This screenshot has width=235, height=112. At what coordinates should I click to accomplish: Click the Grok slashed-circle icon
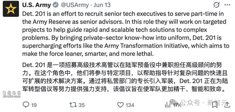point(216,5)
